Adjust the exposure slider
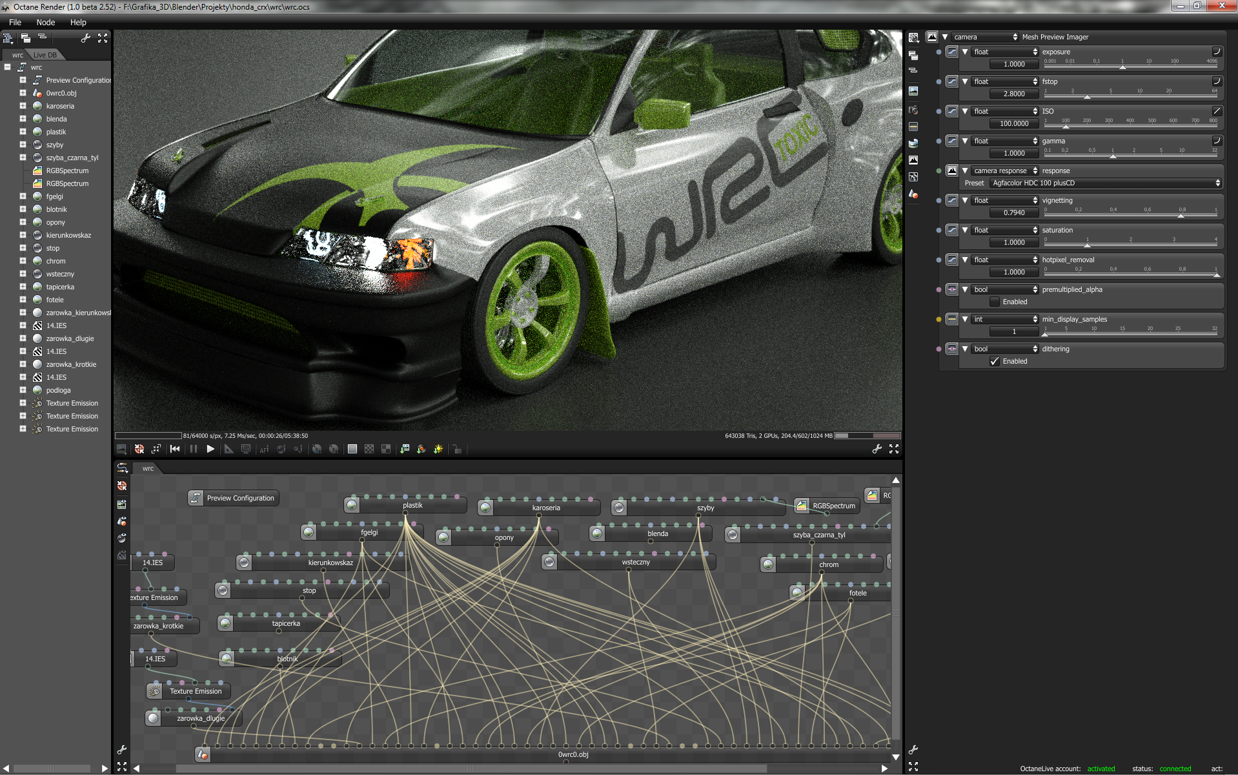Image resolution: width=1238 pixels, height=775 pixels. (1131, 65)
